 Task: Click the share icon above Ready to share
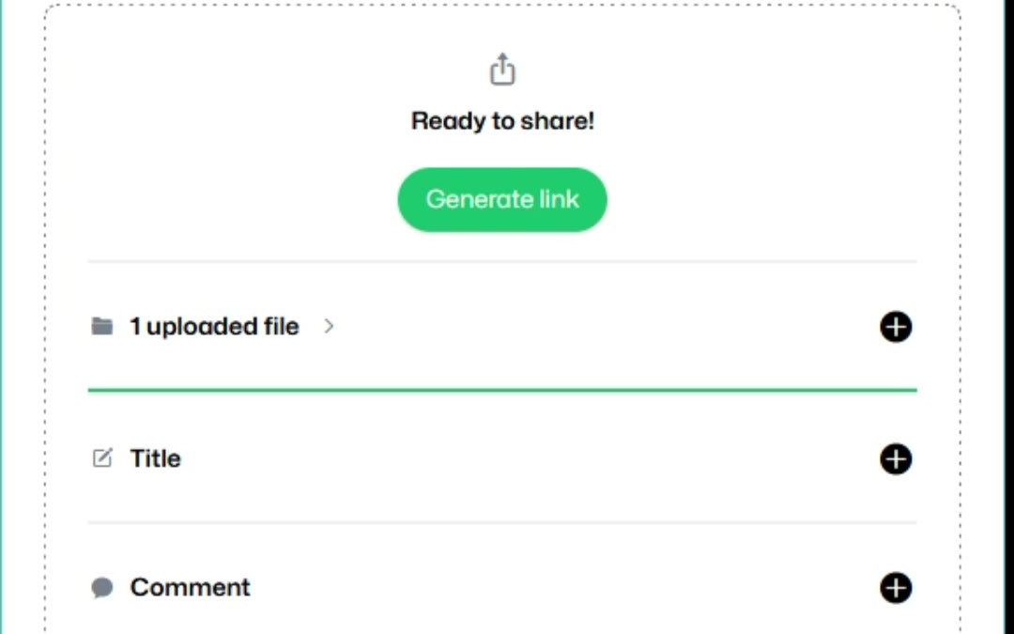(502, 70)
